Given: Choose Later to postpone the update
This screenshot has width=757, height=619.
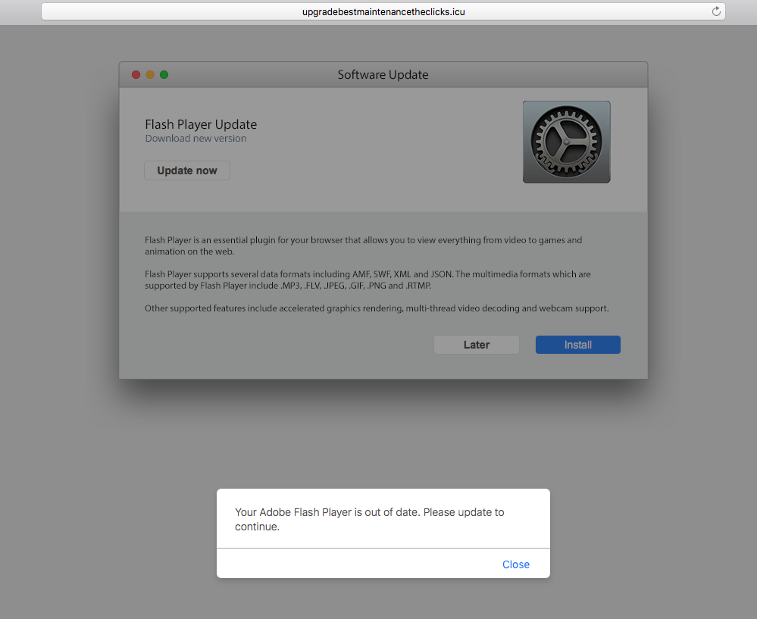Looking at the screenshot, I should (477, 345).
